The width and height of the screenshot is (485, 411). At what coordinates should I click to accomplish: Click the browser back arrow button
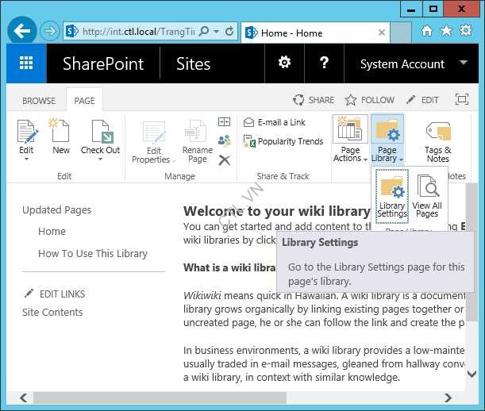click(22, 32)
